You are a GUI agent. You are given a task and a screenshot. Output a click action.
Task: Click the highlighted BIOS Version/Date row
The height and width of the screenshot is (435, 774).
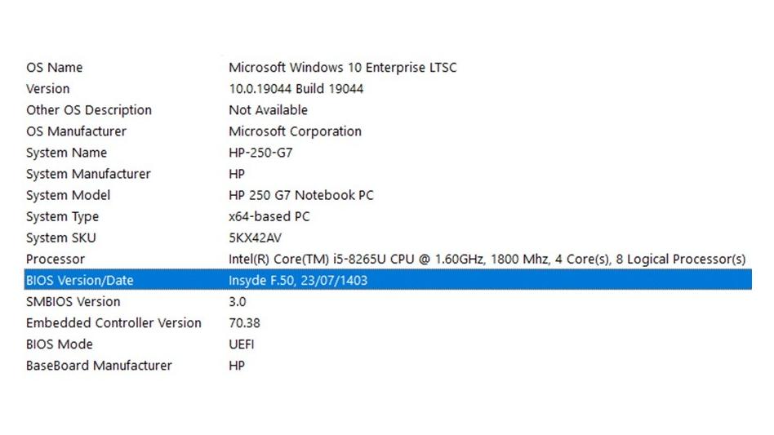(79, 280)
